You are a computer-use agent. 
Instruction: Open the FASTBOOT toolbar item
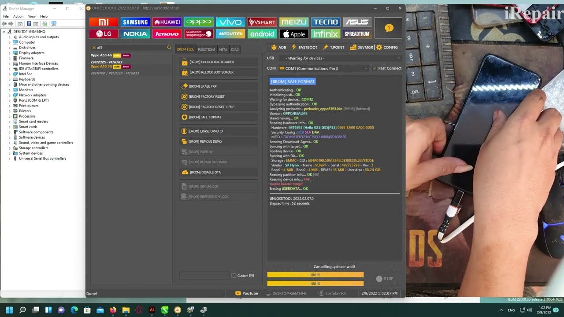[304, 47]
